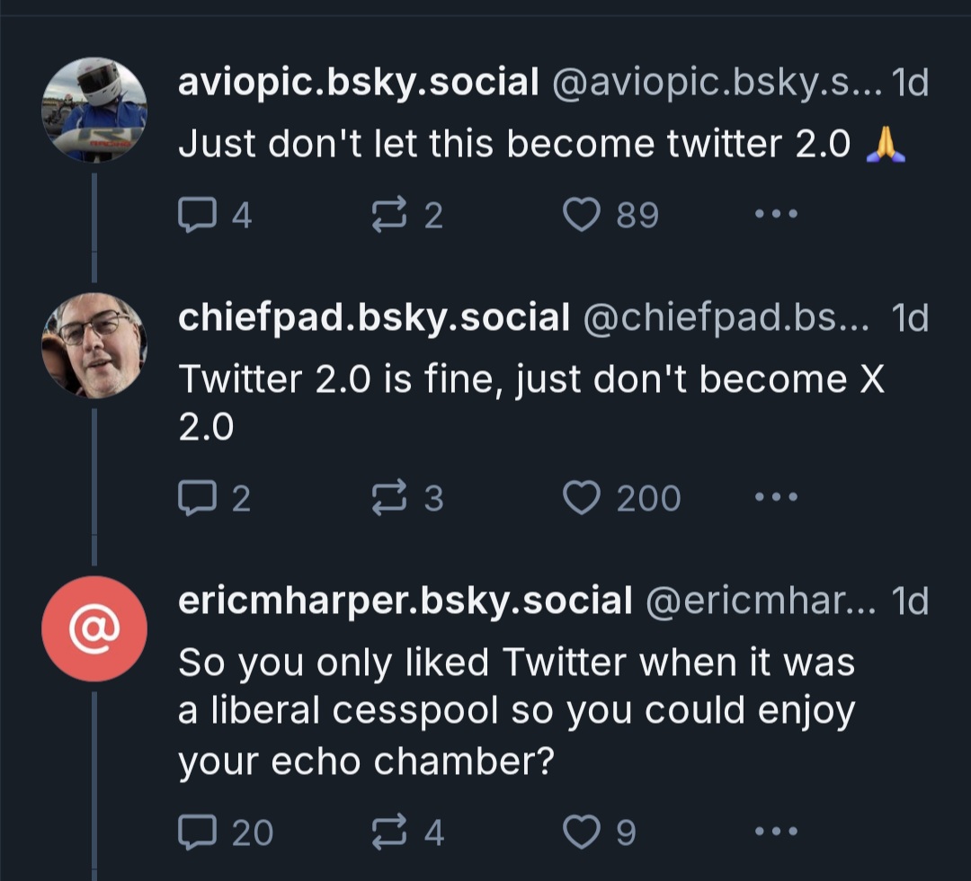Open ericmharper.bsky.social profile name link

tap(405, 601)
